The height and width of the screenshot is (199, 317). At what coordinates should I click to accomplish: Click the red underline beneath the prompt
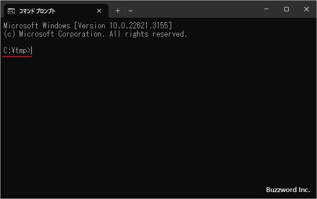pos(17,57)
